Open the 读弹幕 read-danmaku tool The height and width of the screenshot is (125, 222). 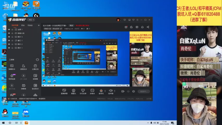coord(35,77)
